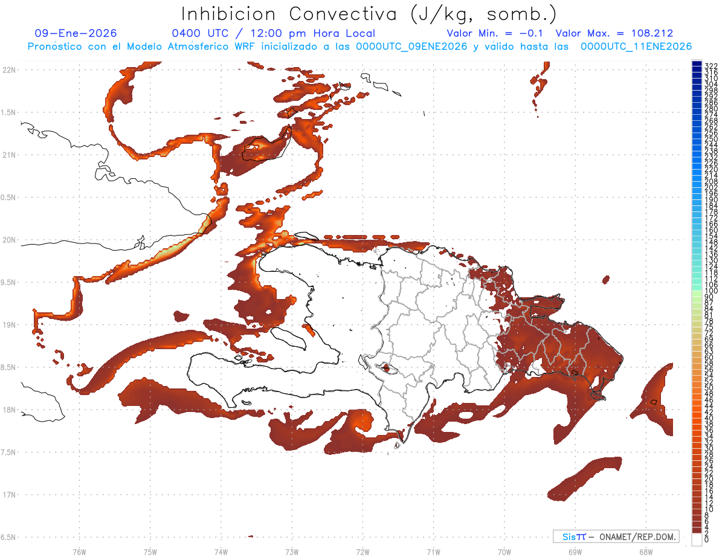
Task: Click the dark blue legend swatch labeled 322
Action: 697,64
